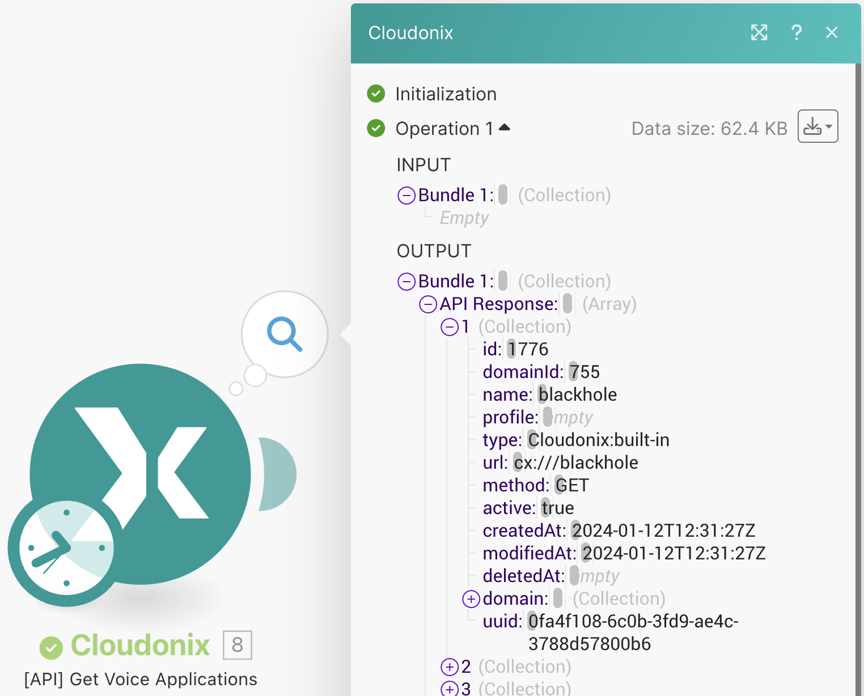Click the magnifying glass inspector bubble

point(285,334)
